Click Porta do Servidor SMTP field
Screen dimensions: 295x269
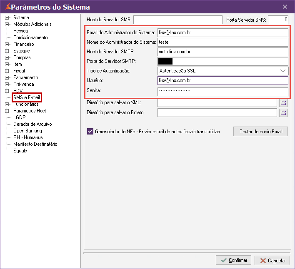coord(223,62)
